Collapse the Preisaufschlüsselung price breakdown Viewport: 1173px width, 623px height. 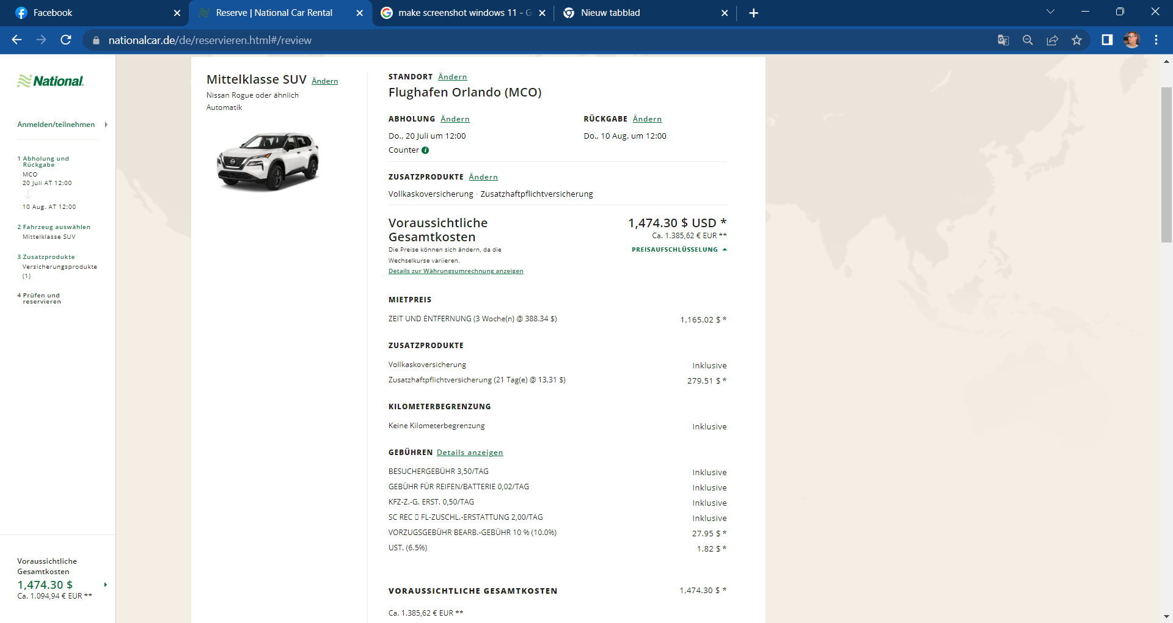click(679, 250)
